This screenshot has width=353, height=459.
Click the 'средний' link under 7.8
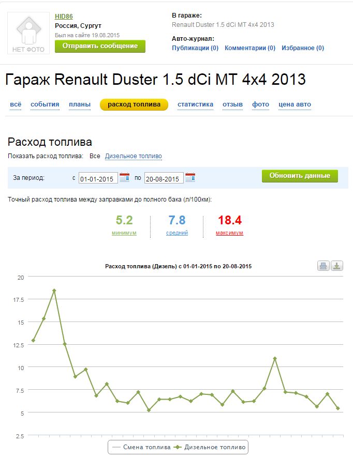(x=177, y=233)
